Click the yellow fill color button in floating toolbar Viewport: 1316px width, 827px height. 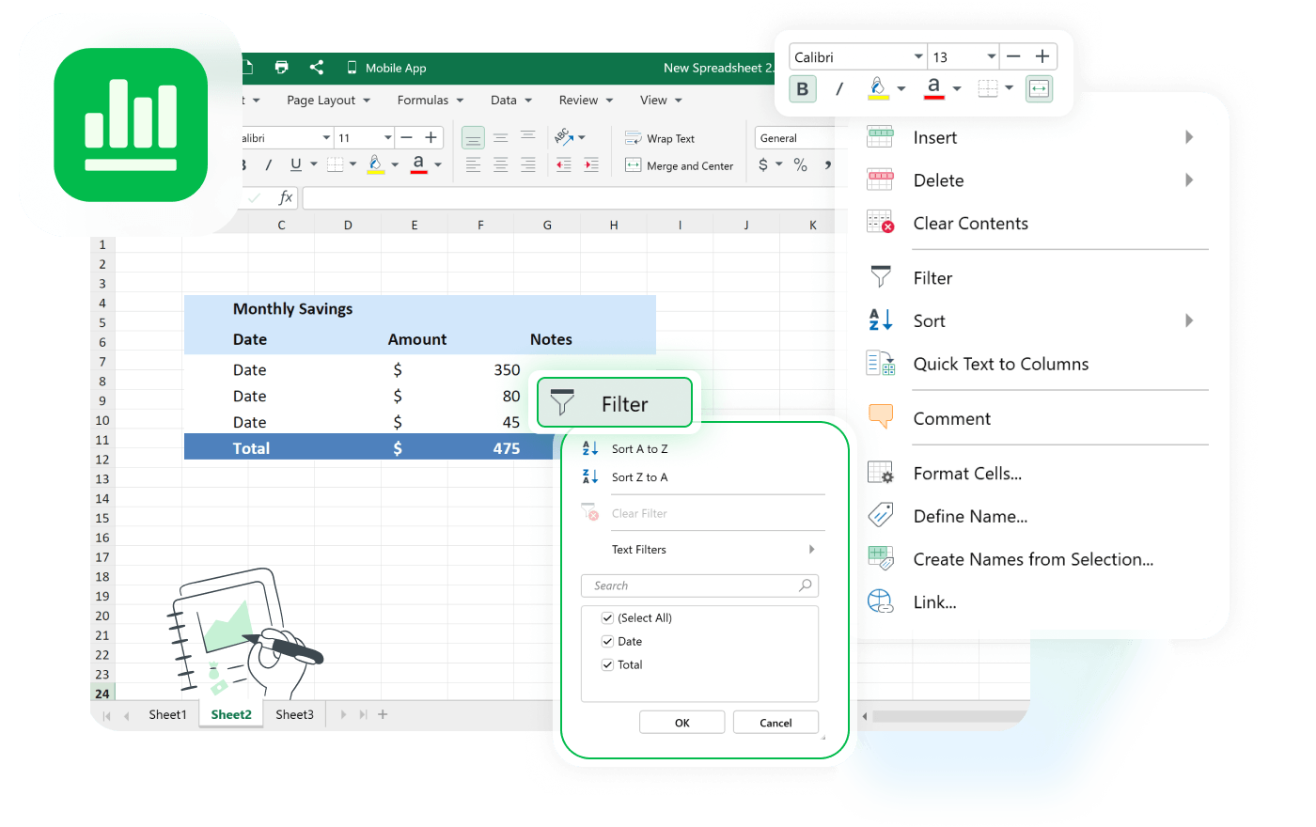pyautogui.click(x=877, y=88)
